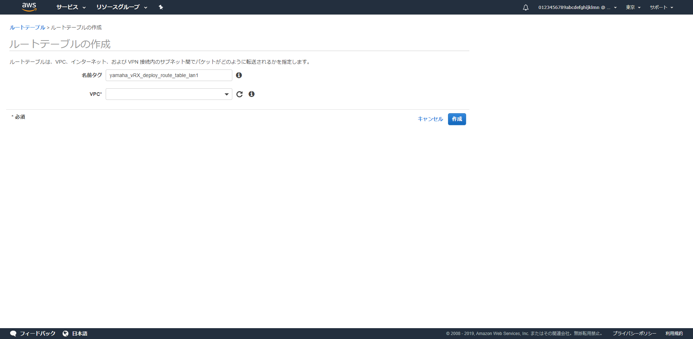Image resolution: width=693 pixels, height=339 pixels.
Task: Open the サポート dropdown
Action: [x=661, y=7]
